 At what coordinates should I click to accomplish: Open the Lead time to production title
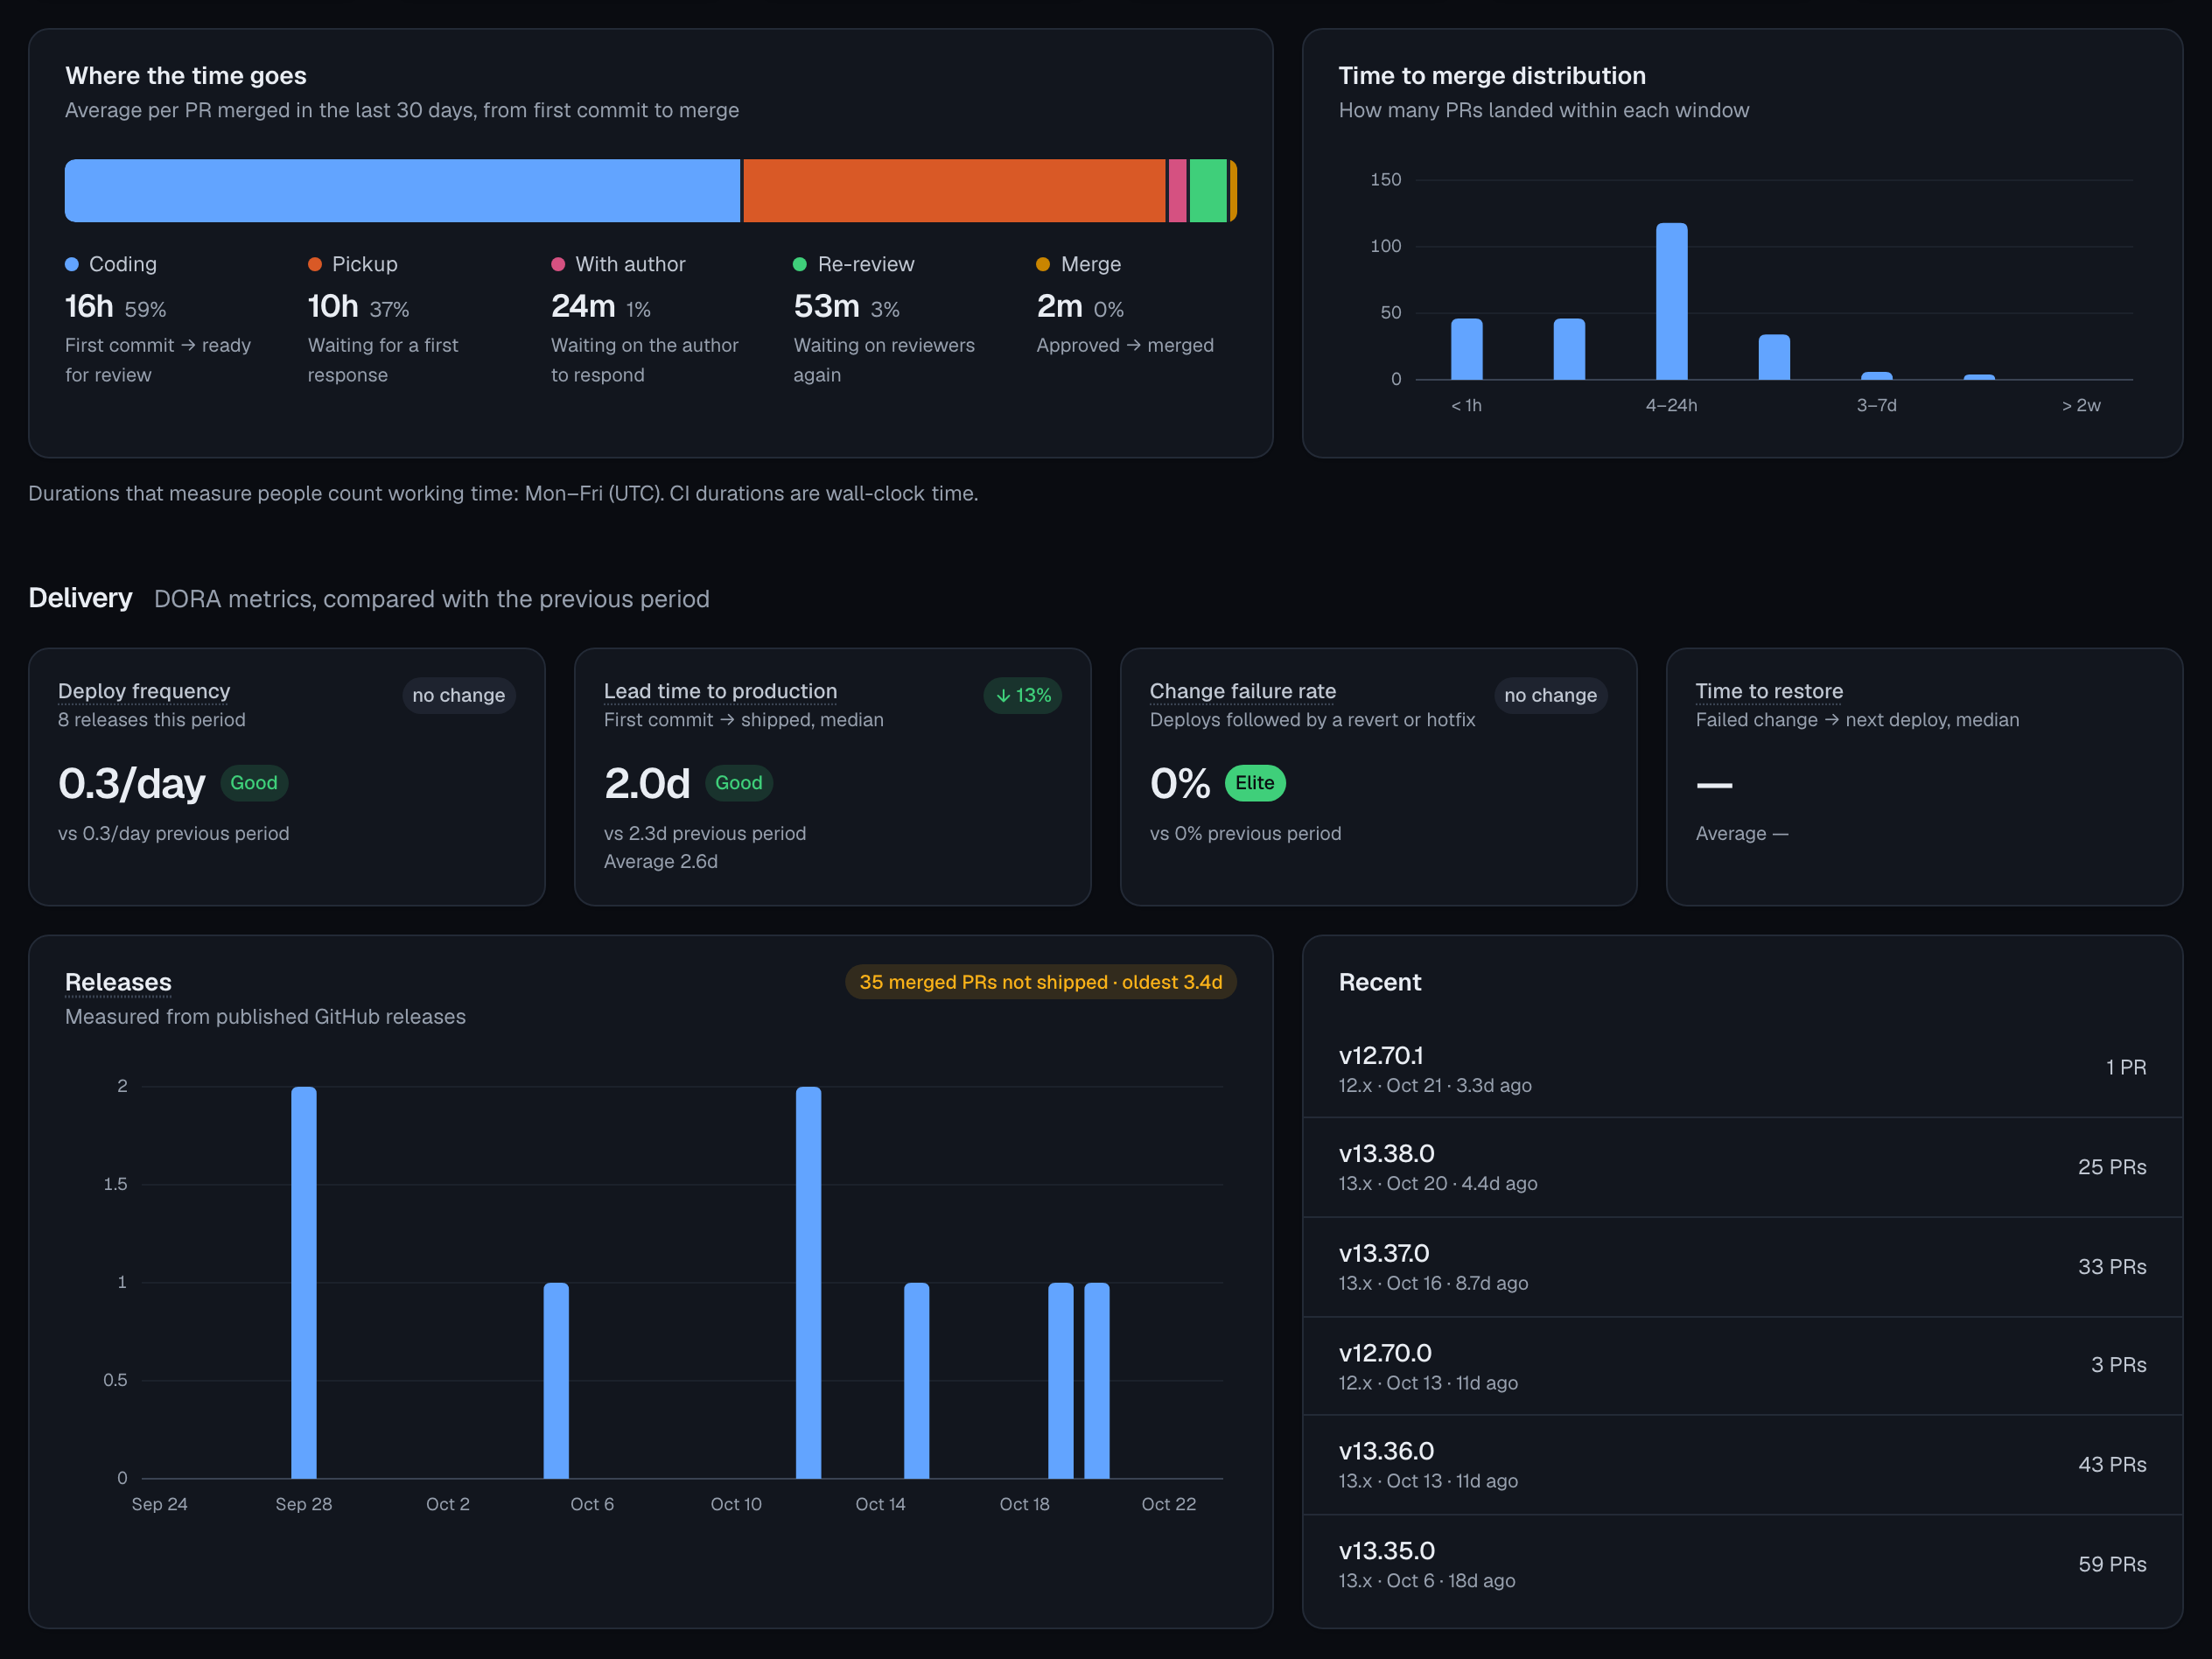pyautogui.click(x=720, y=691)
